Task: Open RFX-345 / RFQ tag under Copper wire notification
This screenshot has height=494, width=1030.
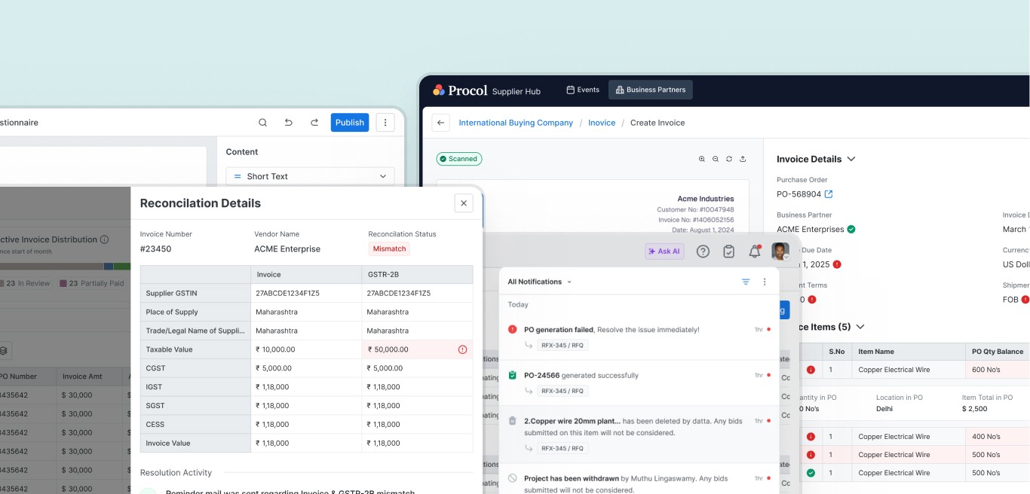Action: pyautogui.click(x=563, y=448)
